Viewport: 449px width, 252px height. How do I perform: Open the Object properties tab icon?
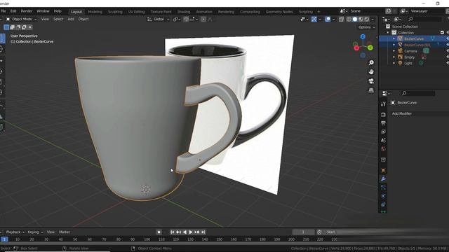[x=384, y=170]
